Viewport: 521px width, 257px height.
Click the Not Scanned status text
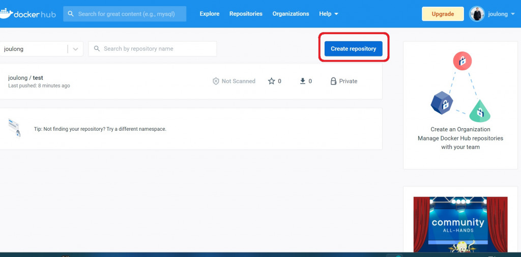click(x=239, y=81)
